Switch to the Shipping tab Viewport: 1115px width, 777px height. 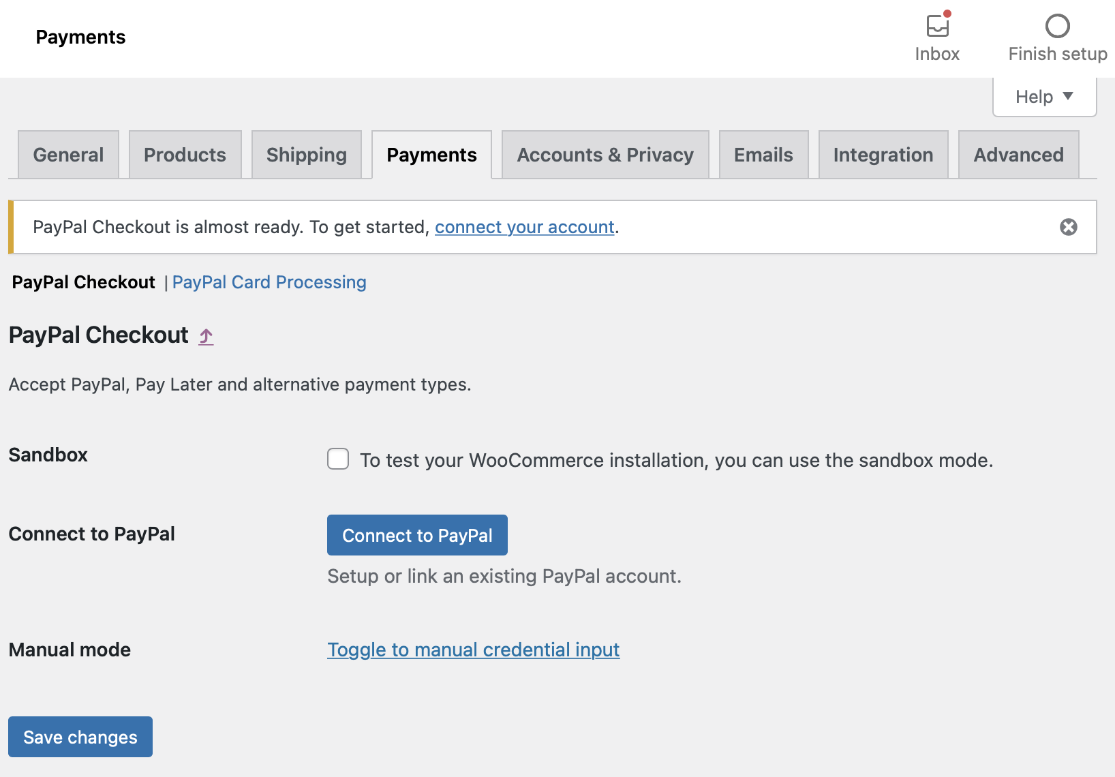coord(306,155)
